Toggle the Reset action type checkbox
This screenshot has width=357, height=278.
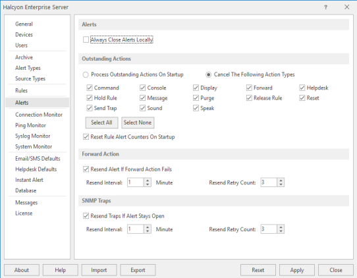302,98
